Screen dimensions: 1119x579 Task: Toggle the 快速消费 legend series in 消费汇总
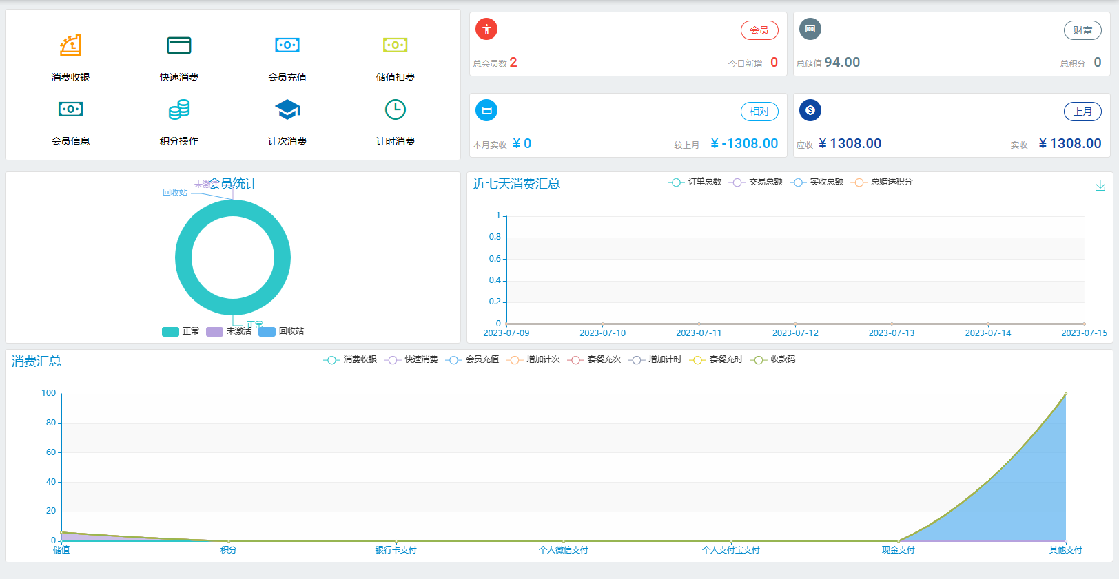tap(411, 359)
